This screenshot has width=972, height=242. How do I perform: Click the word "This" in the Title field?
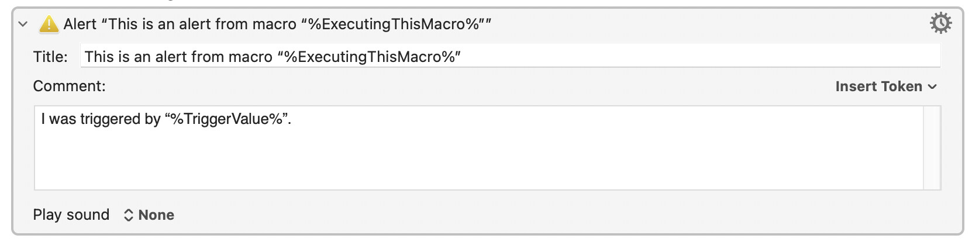(99, 57)
